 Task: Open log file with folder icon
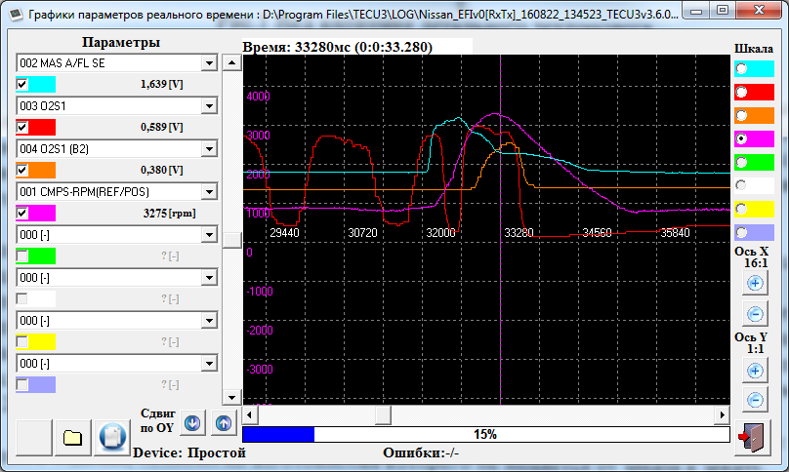pos(71,435)
